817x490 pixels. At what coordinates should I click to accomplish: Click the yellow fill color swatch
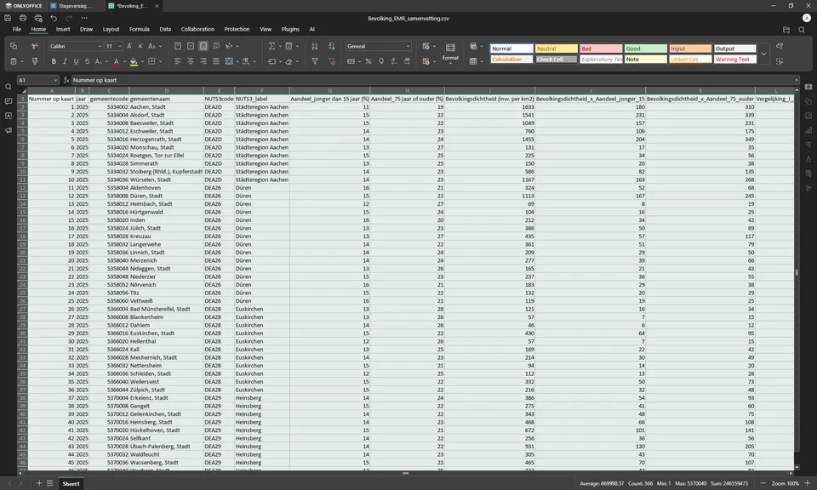click(134, 61)
